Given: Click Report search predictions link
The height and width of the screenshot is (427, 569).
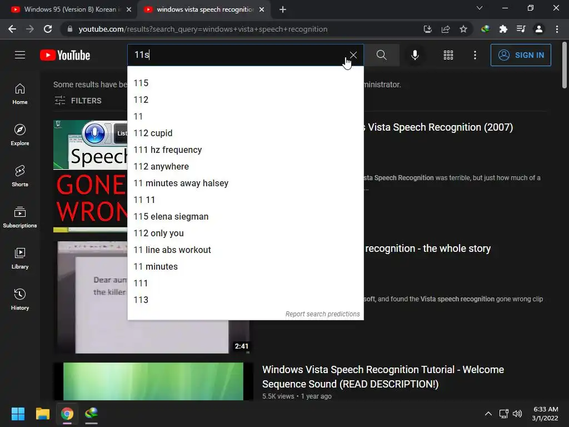Looking at the screenshot, I should 323,314.
